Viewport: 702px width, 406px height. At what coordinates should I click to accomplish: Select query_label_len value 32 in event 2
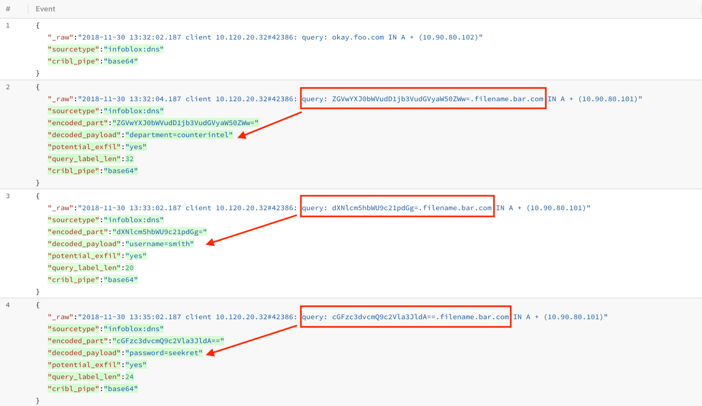[x=130, y=158]
